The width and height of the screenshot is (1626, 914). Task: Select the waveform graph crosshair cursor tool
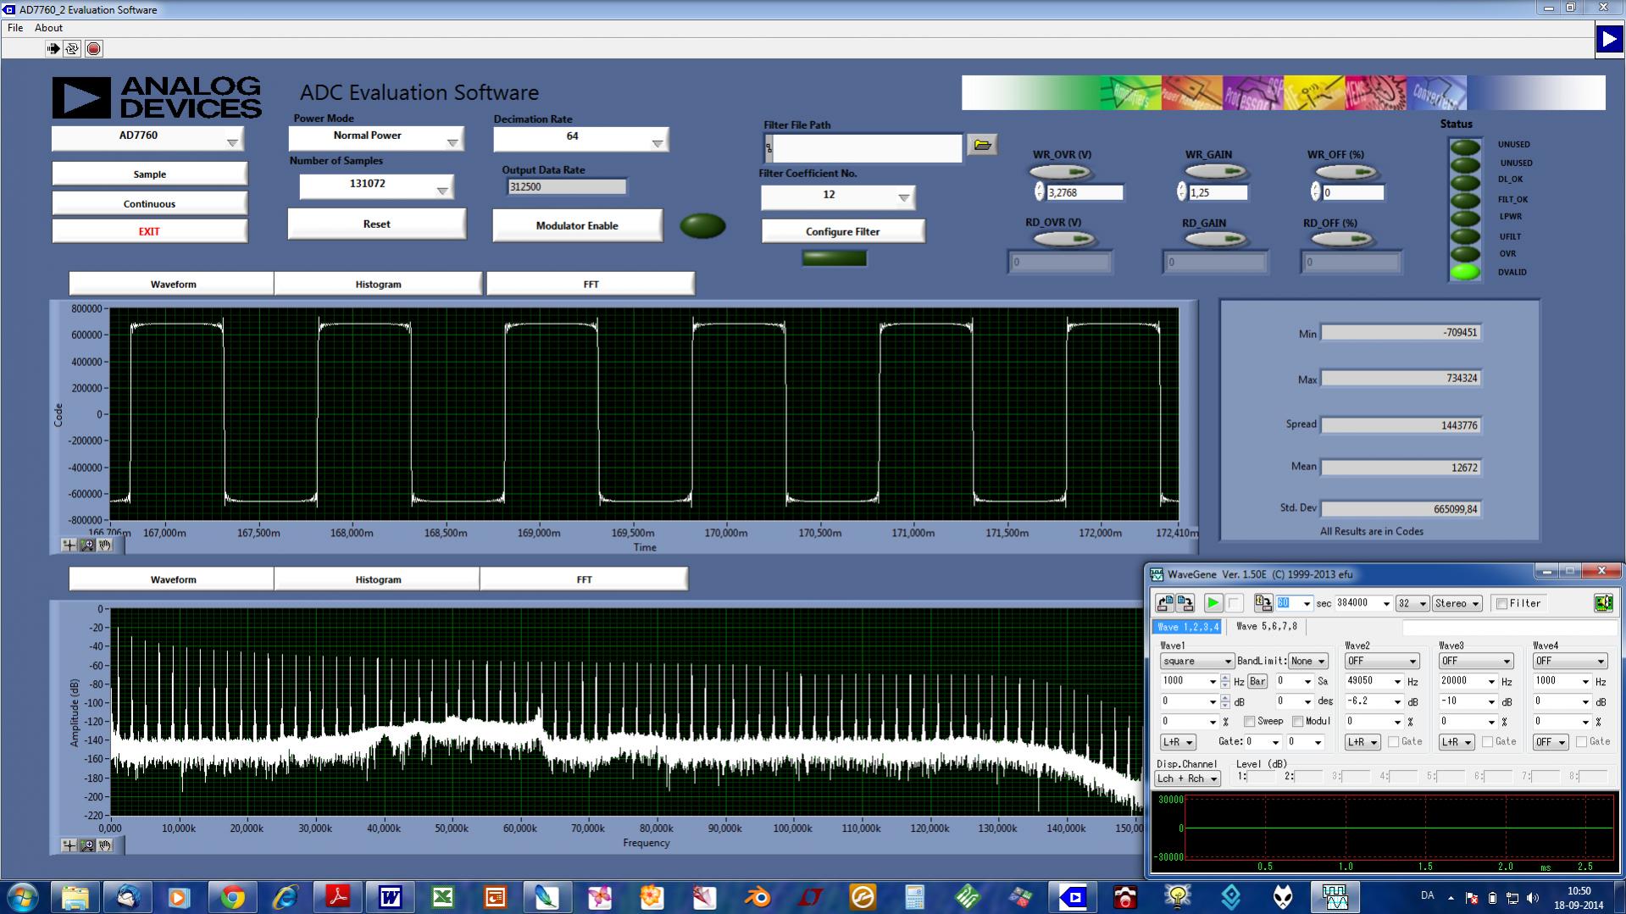click(69, 545)
